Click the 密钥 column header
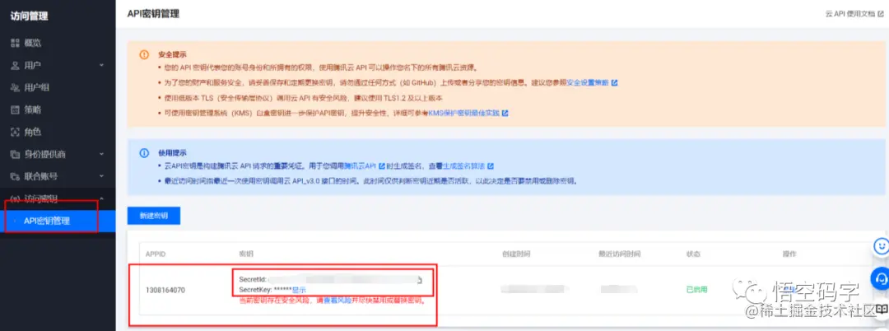This screenshot has width=889, height=331. (x=245, y=254)
